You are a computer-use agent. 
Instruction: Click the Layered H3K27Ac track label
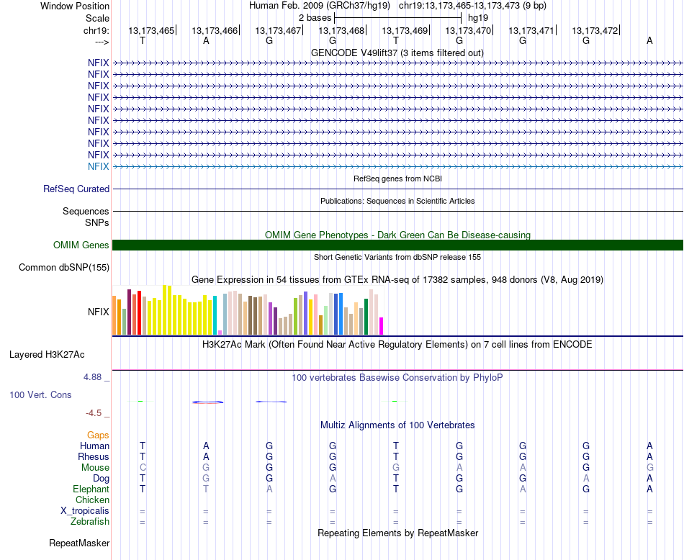pos(47,355)
